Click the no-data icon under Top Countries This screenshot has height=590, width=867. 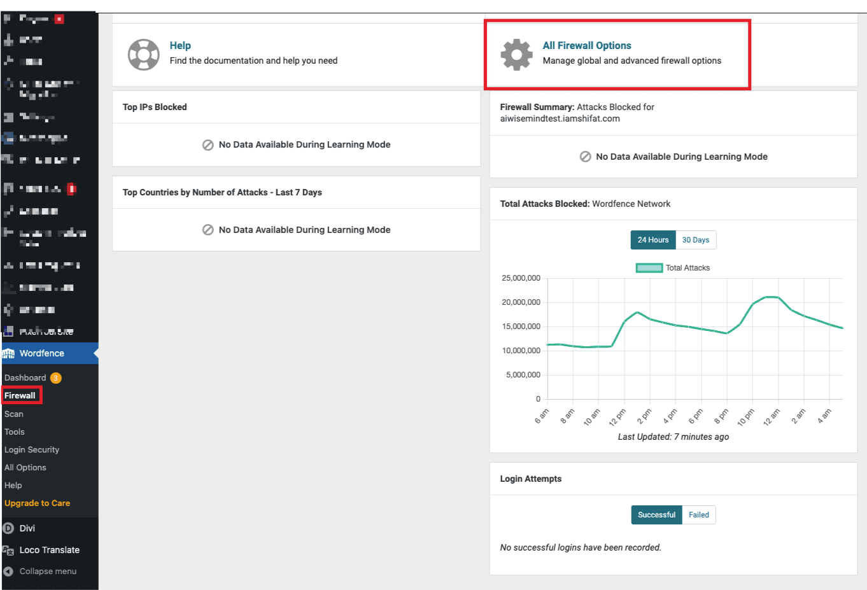click(x=208, y=230)
